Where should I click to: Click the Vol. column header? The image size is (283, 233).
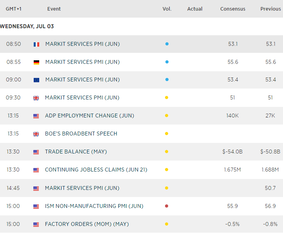pyautogui.click(x=167, y=9)
